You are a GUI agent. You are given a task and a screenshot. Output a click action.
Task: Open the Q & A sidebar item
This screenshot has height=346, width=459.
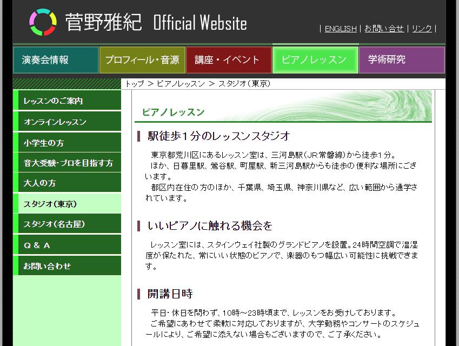click(37, 245)
